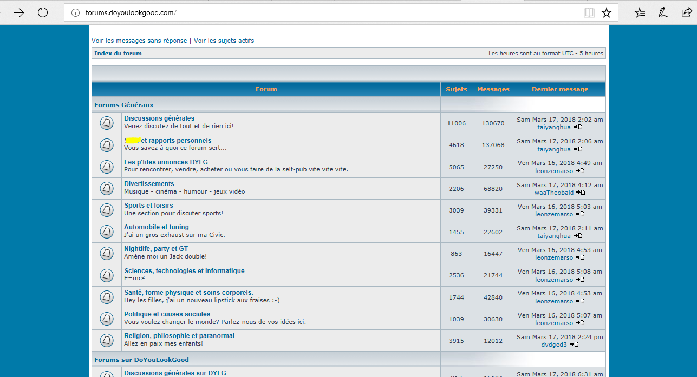View latest post icon in Automobile et tuning row
Viewport: 697px width, 377px height.
[578, 236]
